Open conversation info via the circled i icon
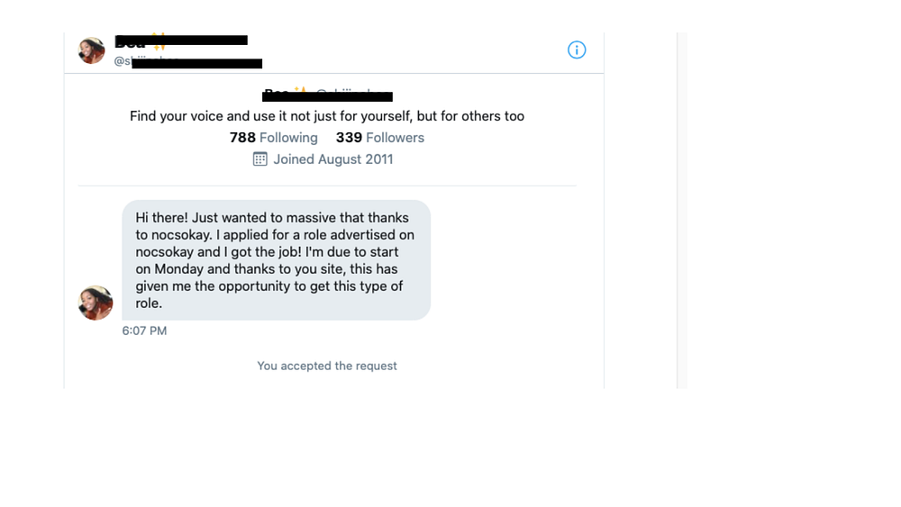 click(x=577, y=50)
